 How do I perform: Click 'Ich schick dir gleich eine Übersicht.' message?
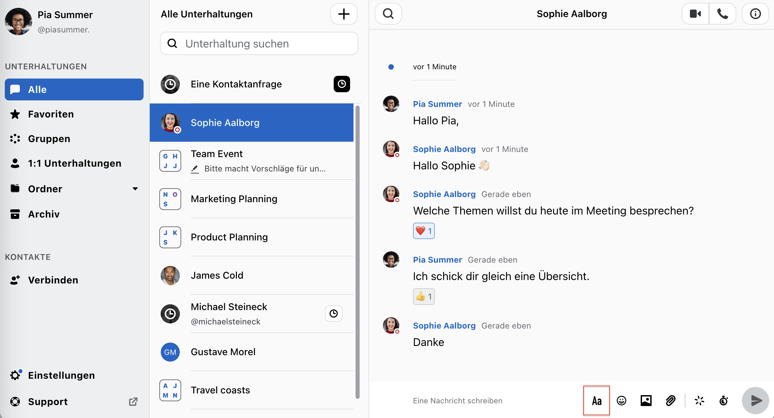(501, 276)
